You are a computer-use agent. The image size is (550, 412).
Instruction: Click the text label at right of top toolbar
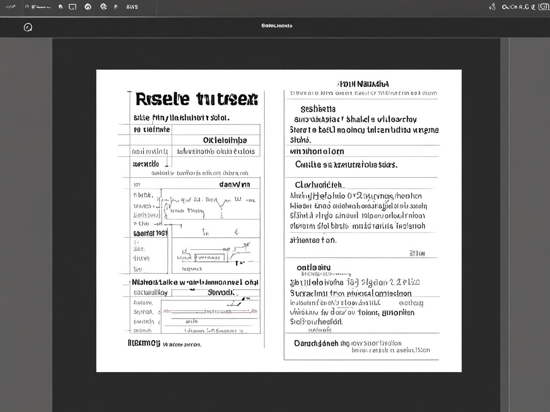pos(519,7)
